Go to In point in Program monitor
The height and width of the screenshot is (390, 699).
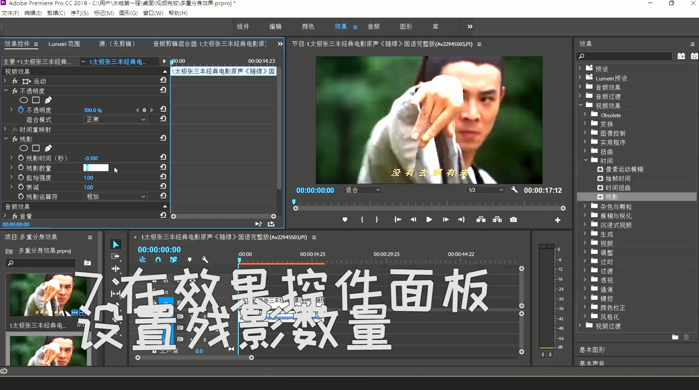click(x=397, y=219)
